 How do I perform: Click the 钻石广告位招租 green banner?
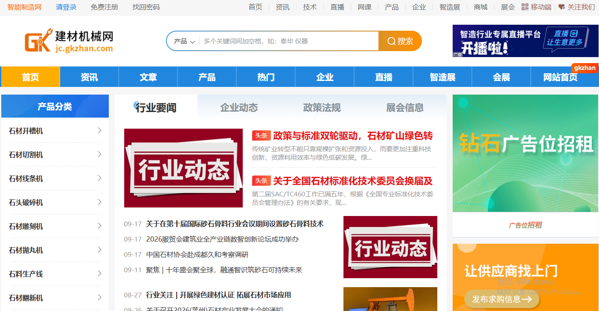click(526, 153)
